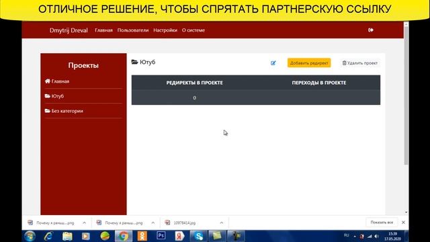
Task: Click the Редиректы в проекте column header
Action: [x=194, y=83]
